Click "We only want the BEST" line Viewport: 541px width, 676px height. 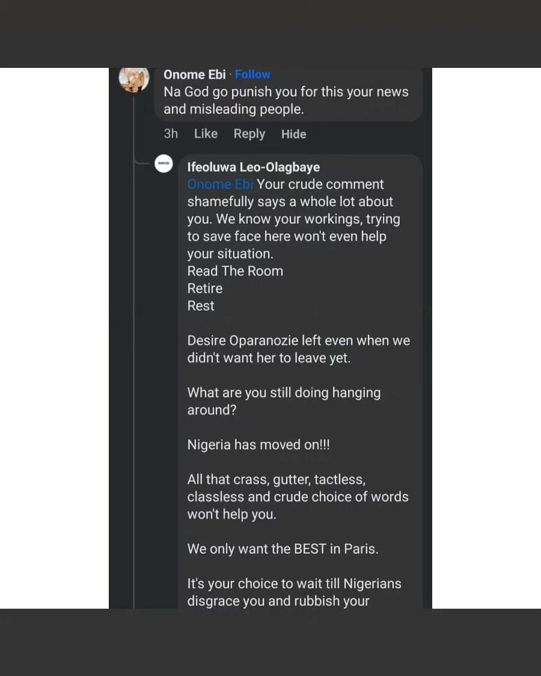coord(283,549)
